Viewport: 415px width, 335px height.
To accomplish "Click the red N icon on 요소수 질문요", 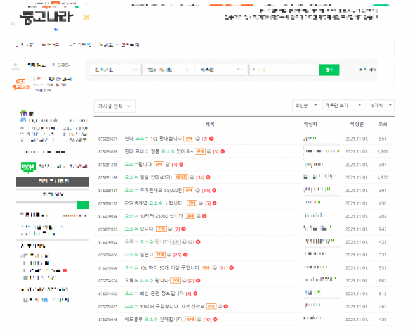I will [x=185, y=255].
